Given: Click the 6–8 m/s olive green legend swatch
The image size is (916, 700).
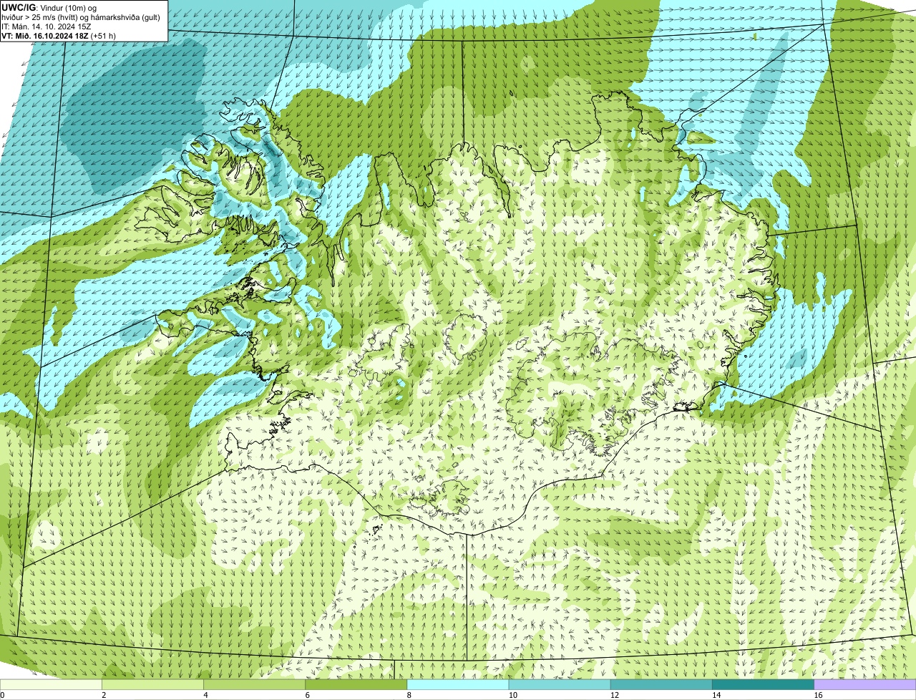Looking at the screenshot, I should pyautogui.click(x=356, y=685).
